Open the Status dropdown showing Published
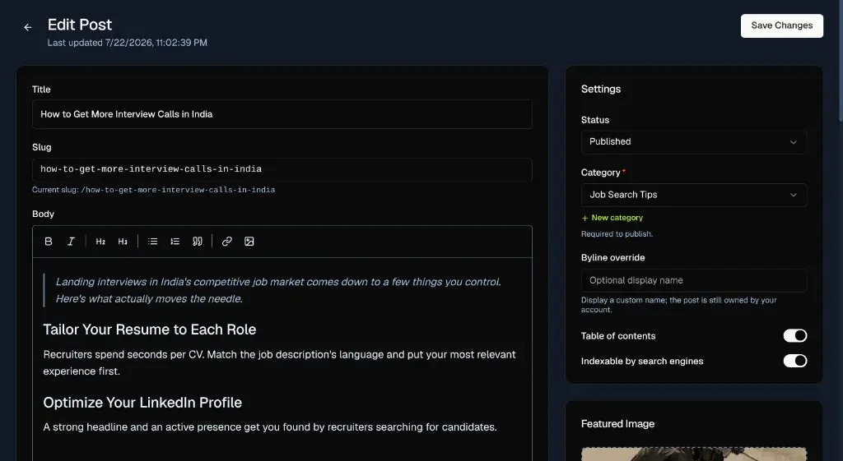 (x=693, y=141)
